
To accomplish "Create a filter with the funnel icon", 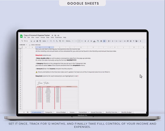I will tap(133, 41).
